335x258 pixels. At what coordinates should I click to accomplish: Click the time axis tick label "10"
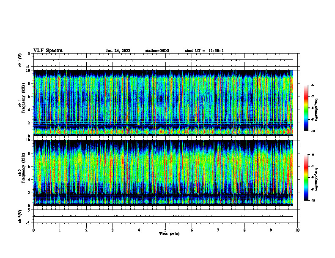tap(297, 230)
